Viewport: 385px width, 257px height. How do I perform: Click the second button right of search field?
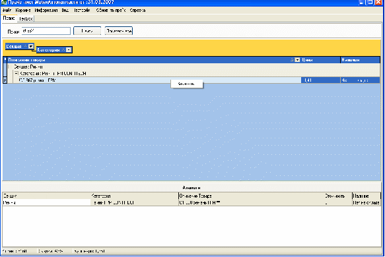119,31
